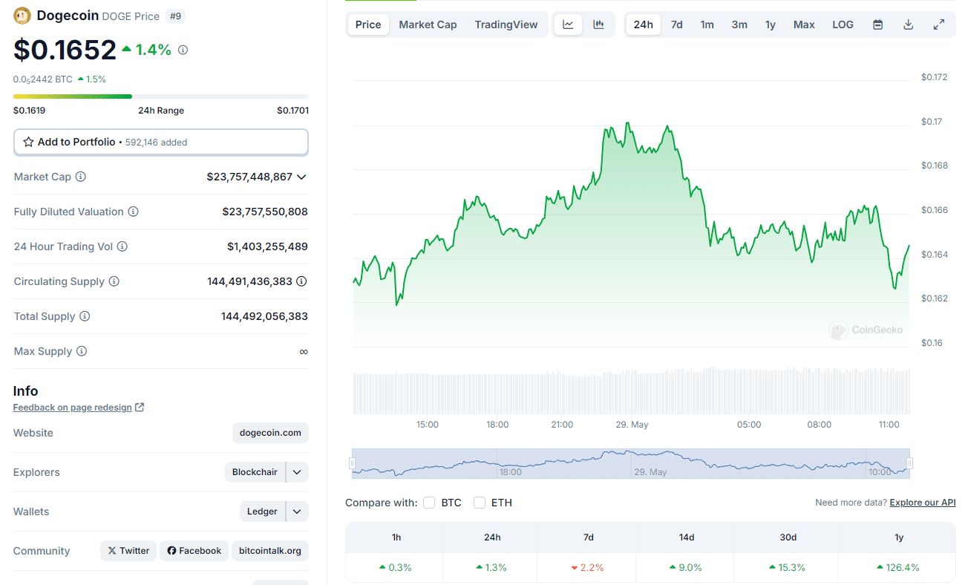Click the star icon in Add to Portfolio
This screenshot has width=968, height=585.
point(28,142)
